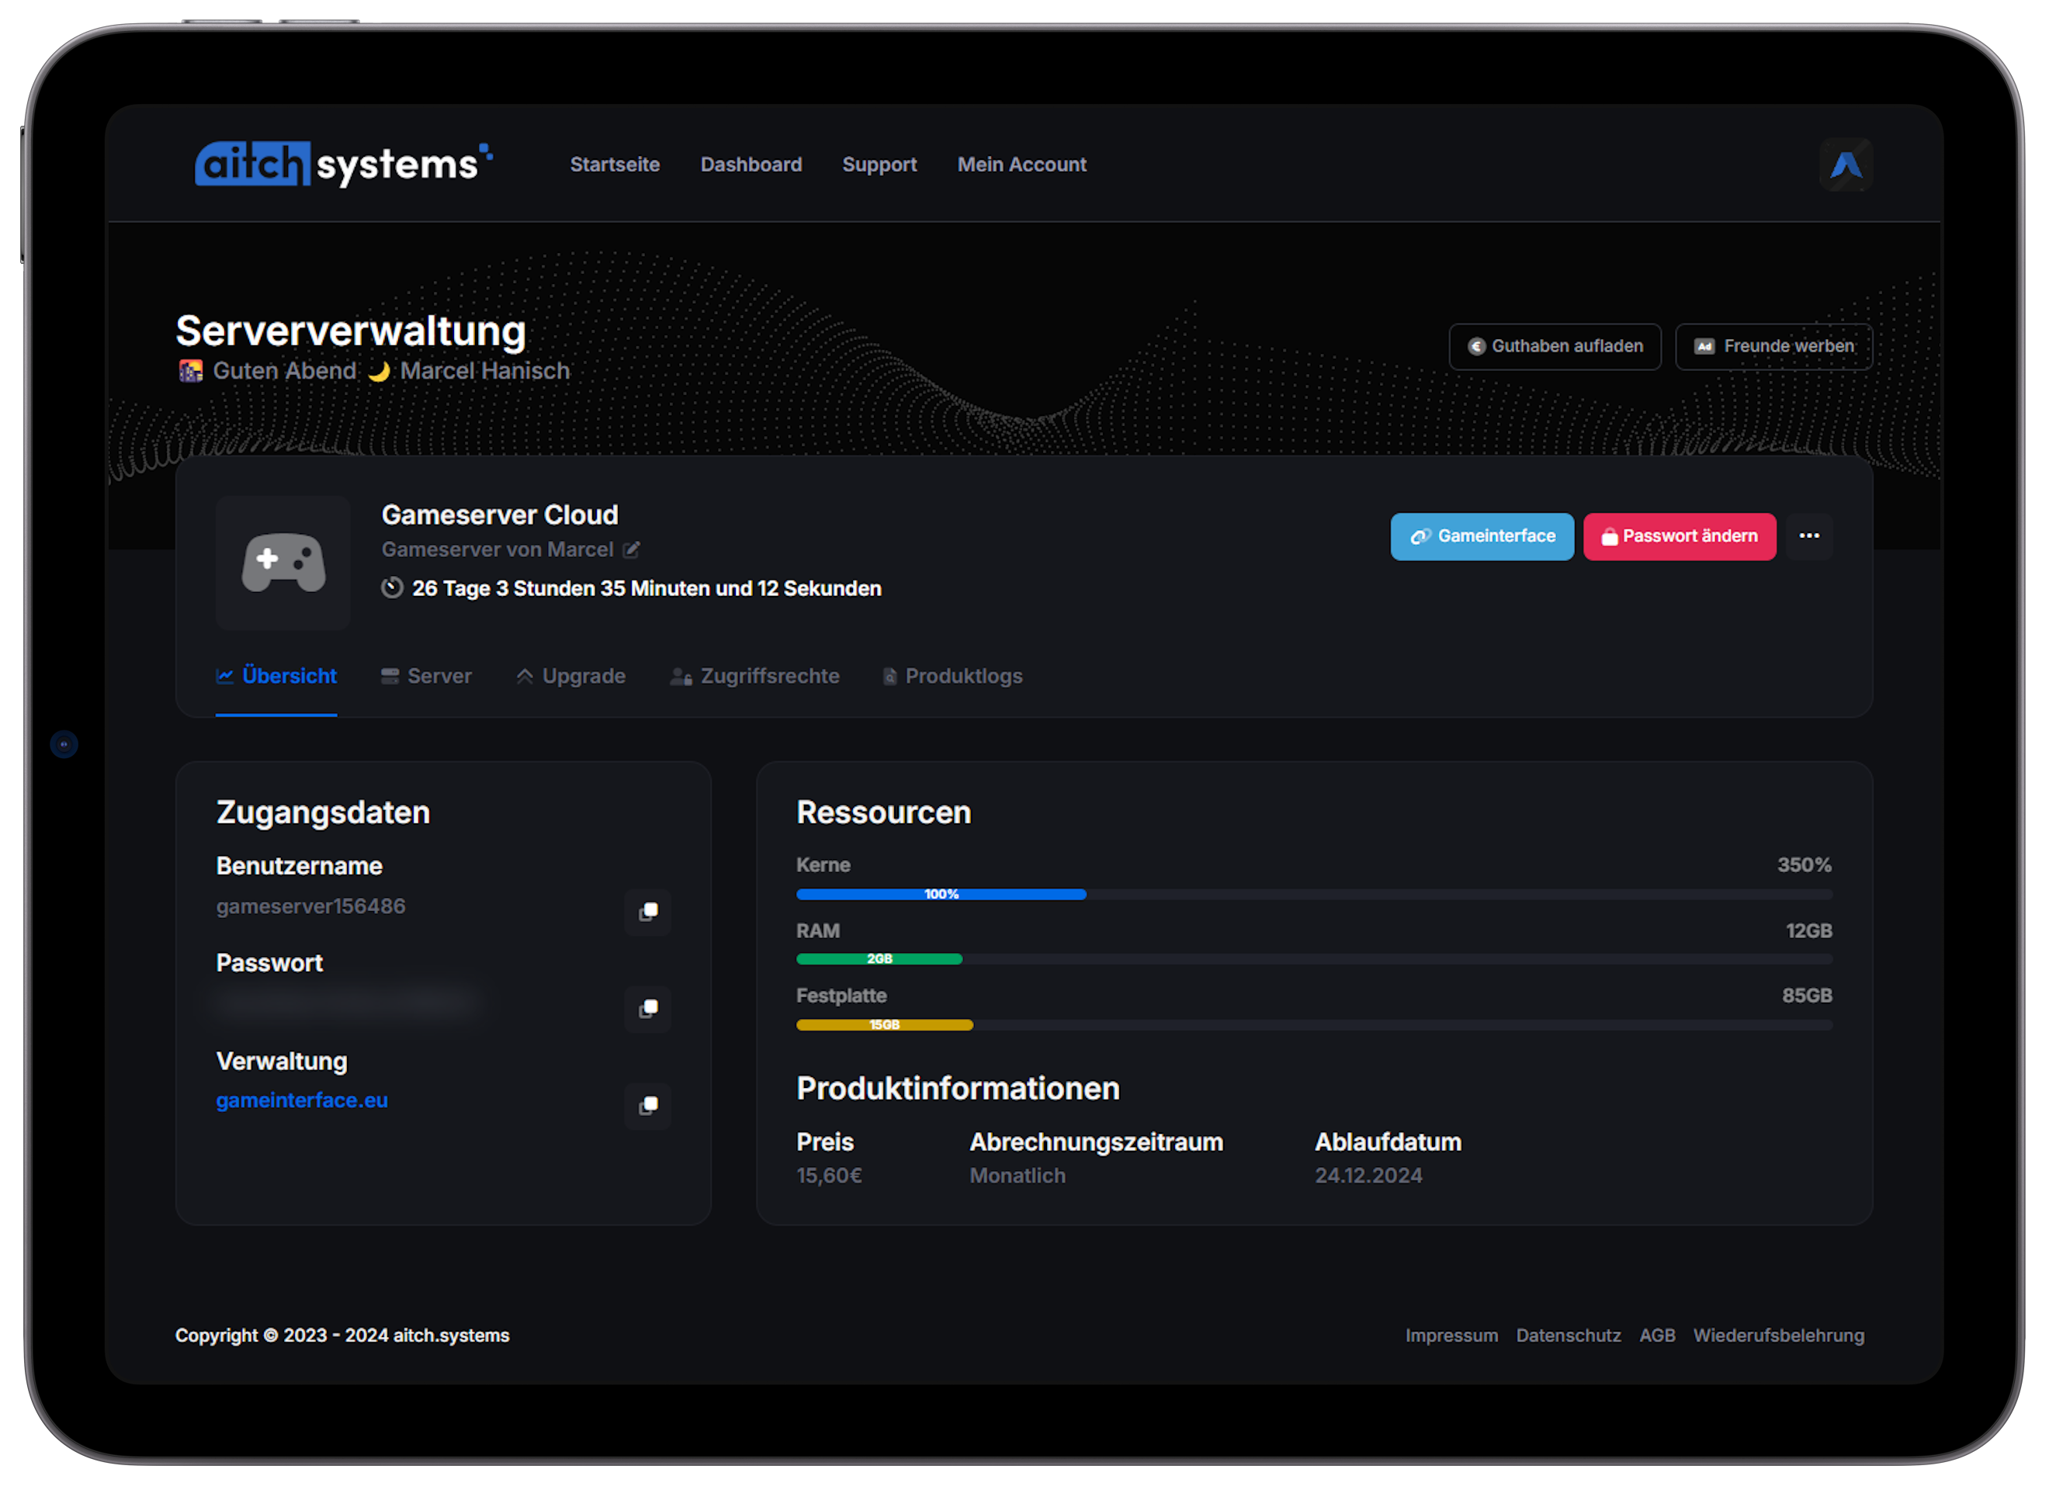The width and height of the screenshot is (2049, 1490).
Task: Click Passwort ändern
Action: (x=1680, y=535)
